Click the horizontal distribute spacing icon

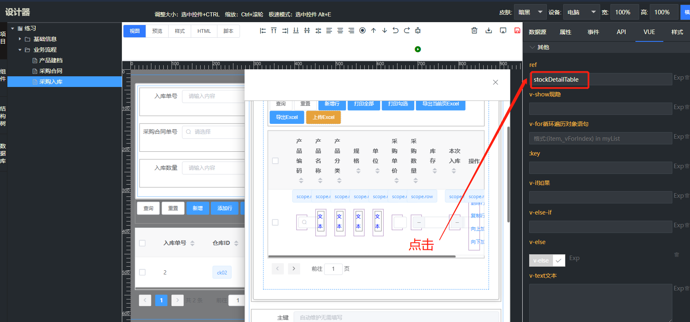(318, 31)
